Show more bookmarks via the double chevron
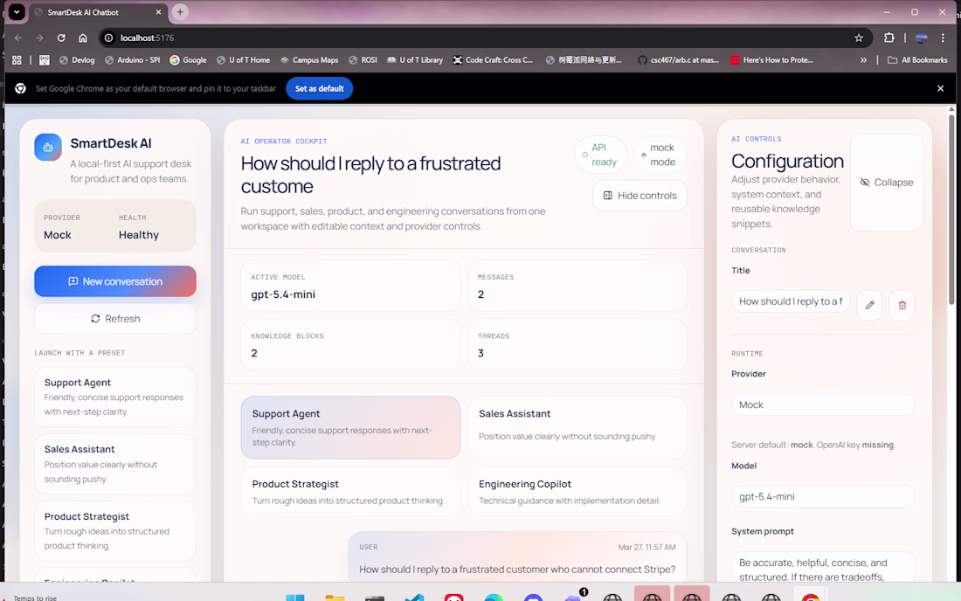The height and width of the screenshot is (601, 961). tap(863, 60)
